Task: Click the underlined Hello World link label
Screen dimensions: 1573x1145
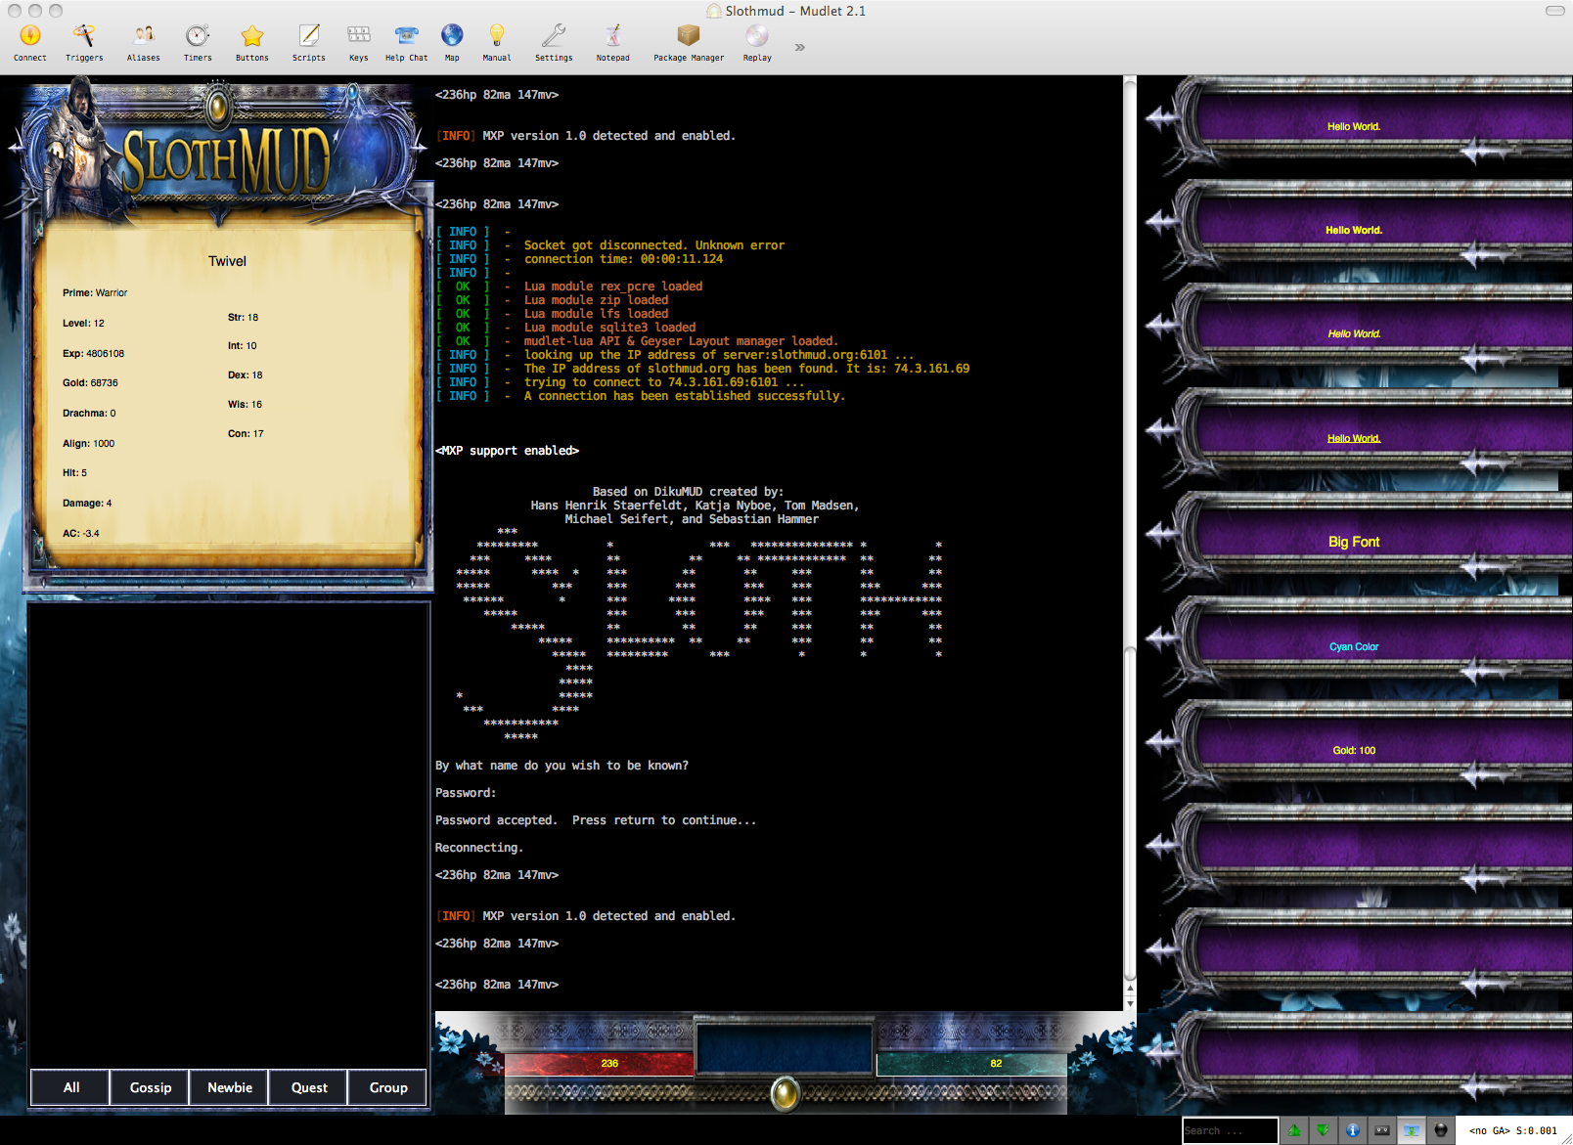Action: (1354, 438)
